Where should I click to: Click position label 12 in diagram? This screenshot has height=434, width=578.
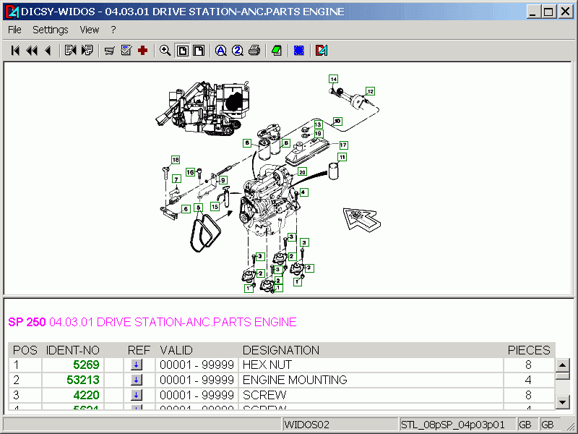370,91
